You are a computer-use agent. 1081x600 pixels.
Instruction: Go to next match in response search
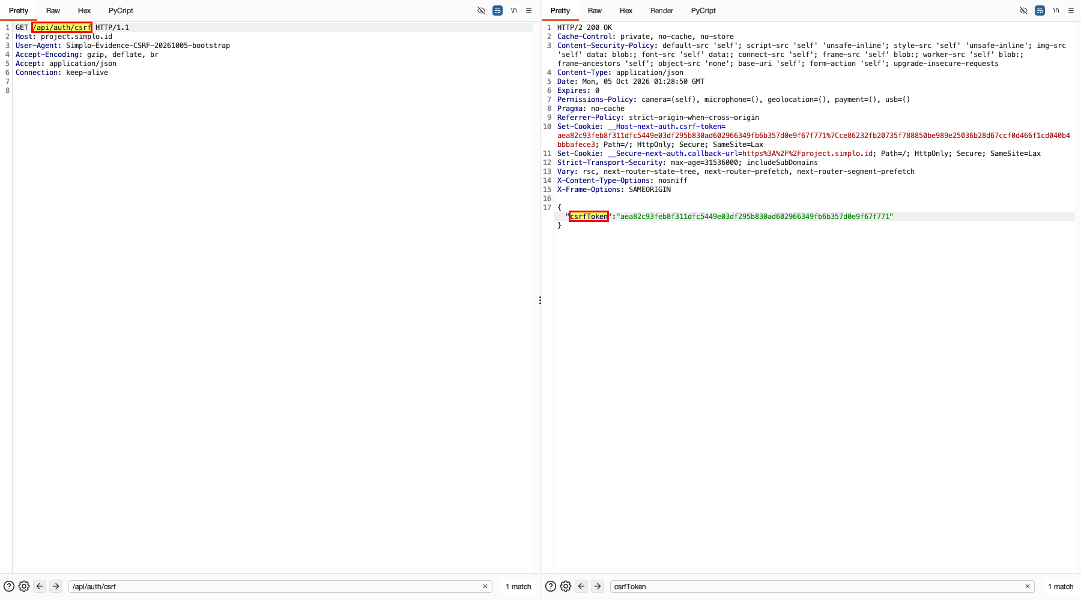(x=598, y=586)
